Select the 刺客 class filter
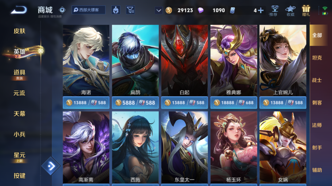Image resolution: width=332 pixels, height=186 pixels. [317, 103]
